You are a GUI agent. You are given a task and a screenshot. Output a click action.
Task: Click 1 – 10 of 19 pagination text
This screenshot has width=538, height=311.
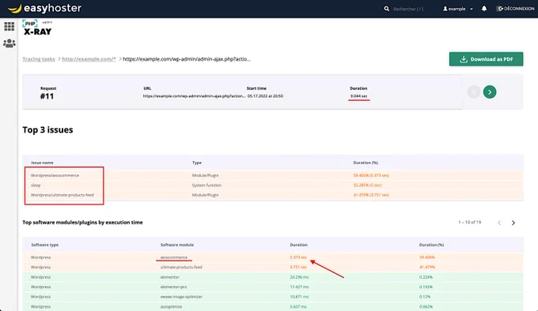click(470, 223)
